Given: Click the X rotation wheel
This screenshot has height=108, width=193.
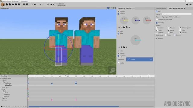Looking at the screenshot, I should 124,20.
